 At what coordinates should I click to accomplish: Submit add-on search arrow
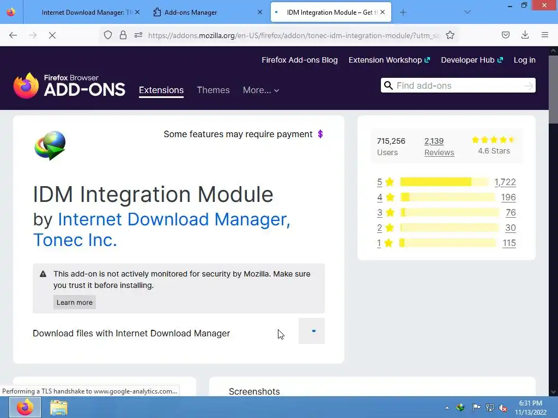(x=529, y=85)
